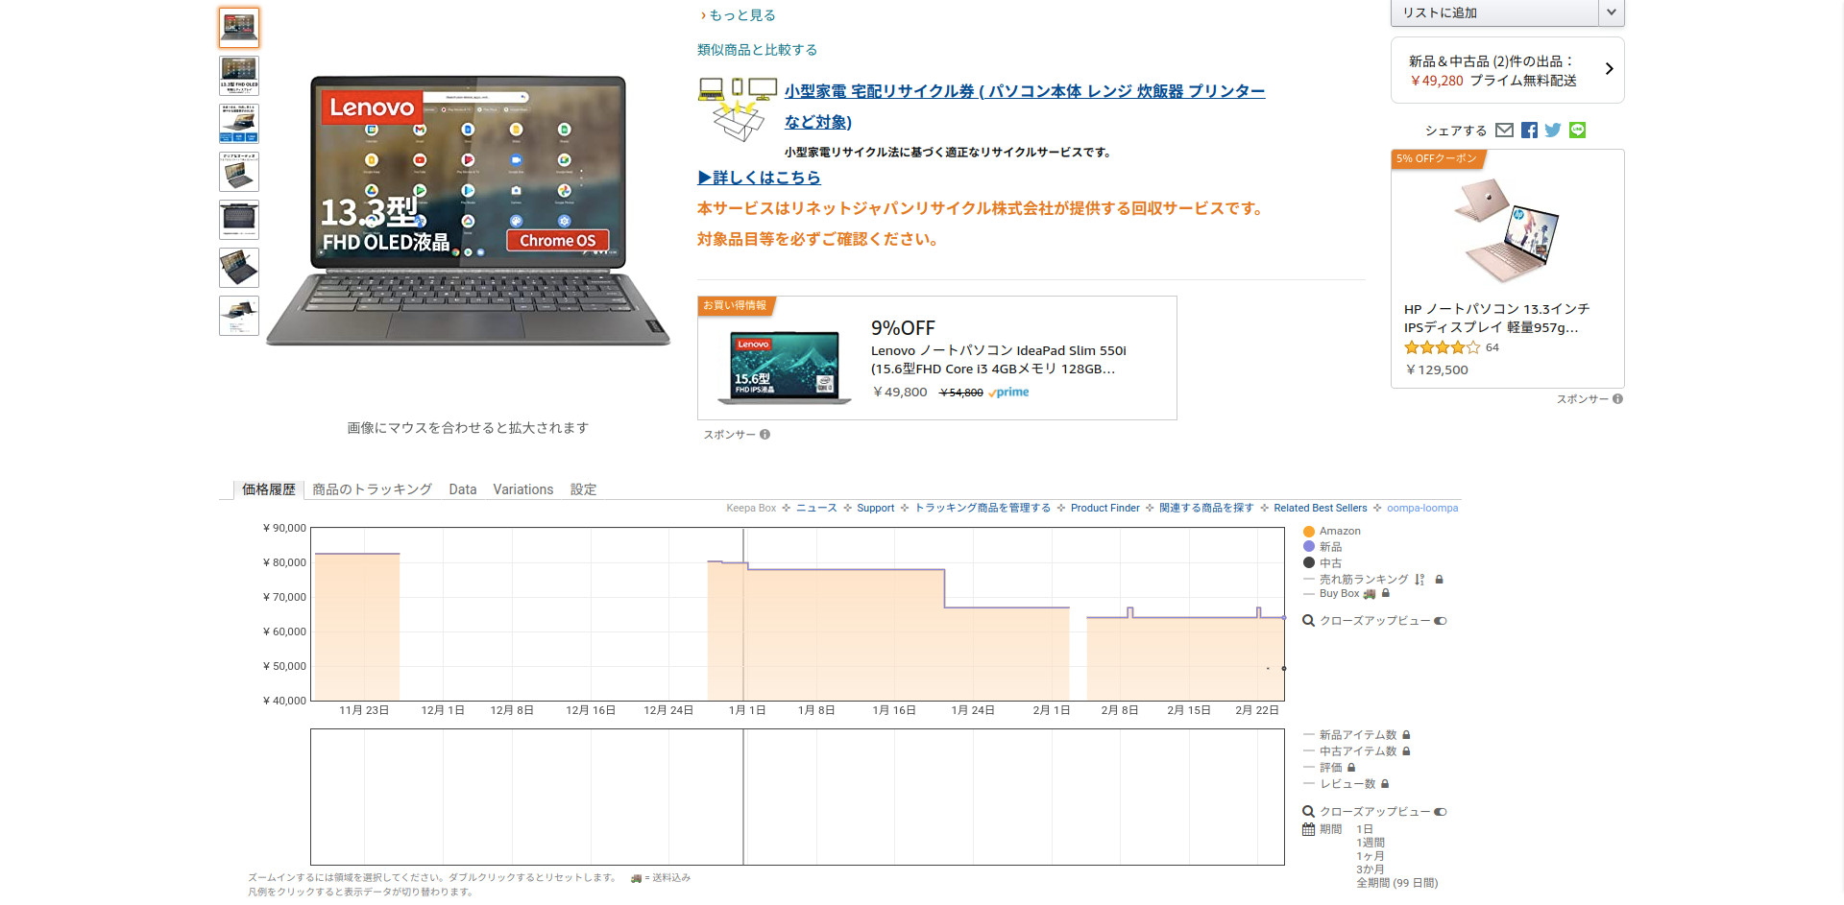Switch to Variations tab
The width and height of the screenshot is (1844, 905).
523,489
